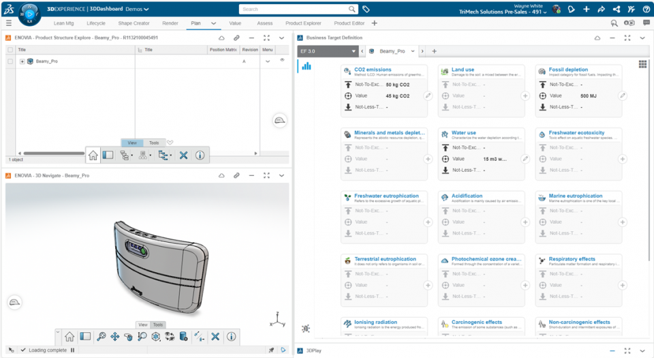Open Tools tab in Product Structure toolbar
654x358 pixels.
click(154, 143)
